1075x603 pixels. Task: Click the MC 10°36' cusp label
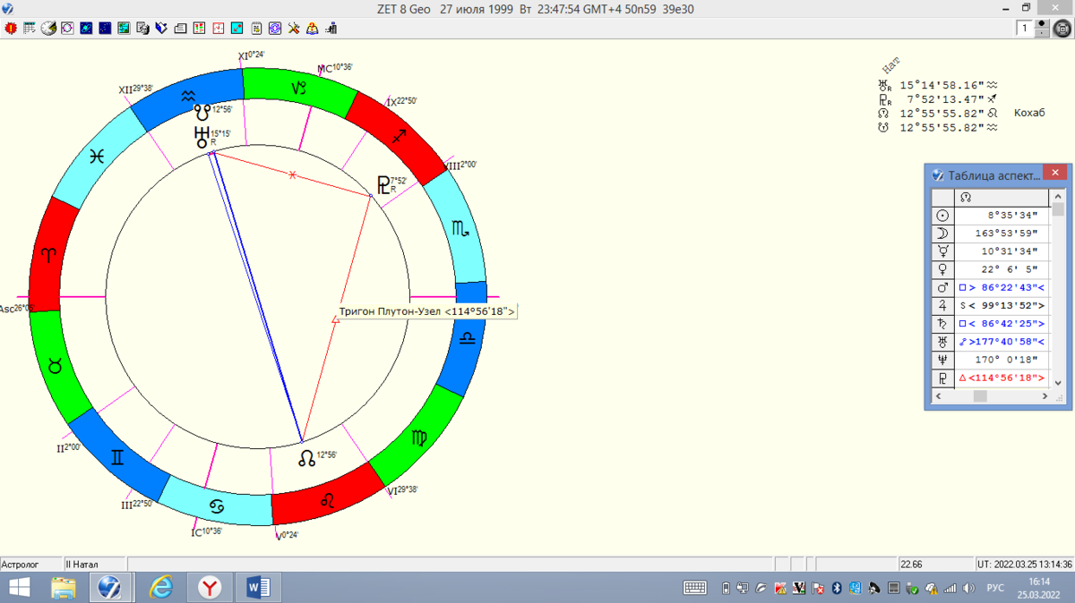click(335, 68)
